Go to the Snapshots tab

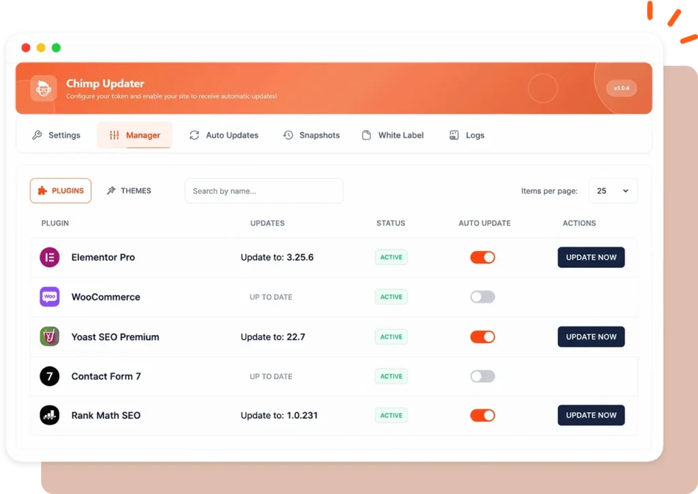(x=312, y=136)
